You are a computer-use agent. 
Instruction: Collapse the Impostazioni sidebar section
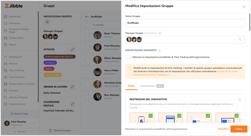click(6, 57)
